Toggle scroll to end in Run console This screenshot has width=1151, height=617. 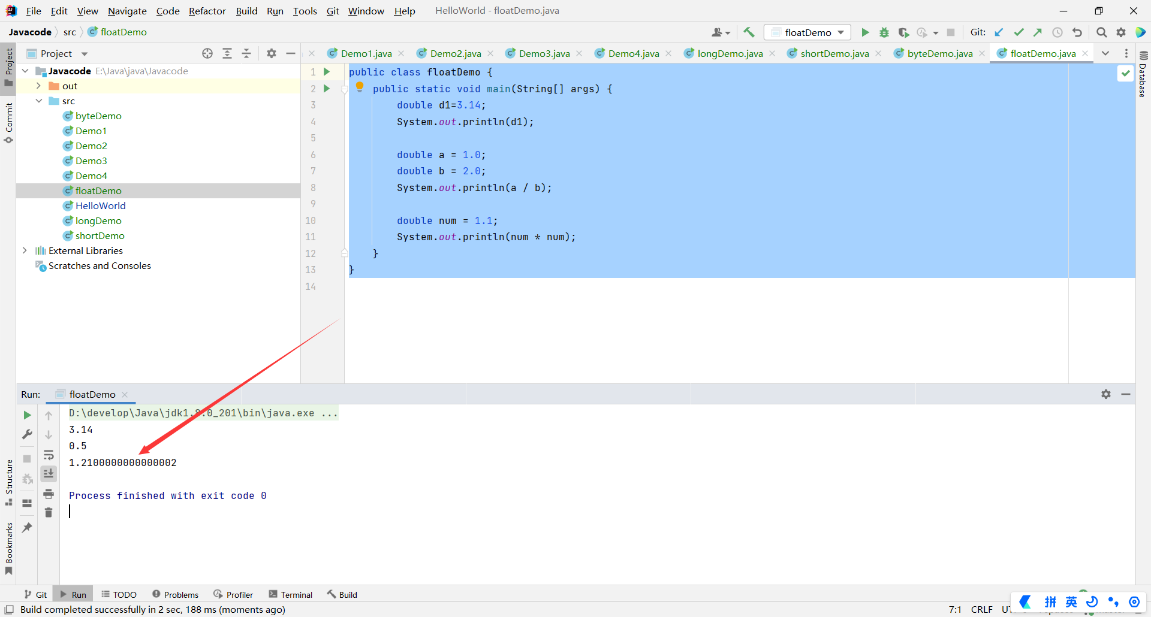[x=49, y=474]
